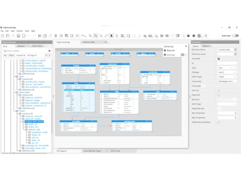This screenshot has width=241, height=180.
Task: Click the Max Properties stepper arrows
Action: tap(236, 118)
